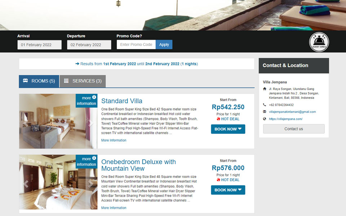346x216 pixels.
Task: Open the Arrival date picker
Action: 40,45
